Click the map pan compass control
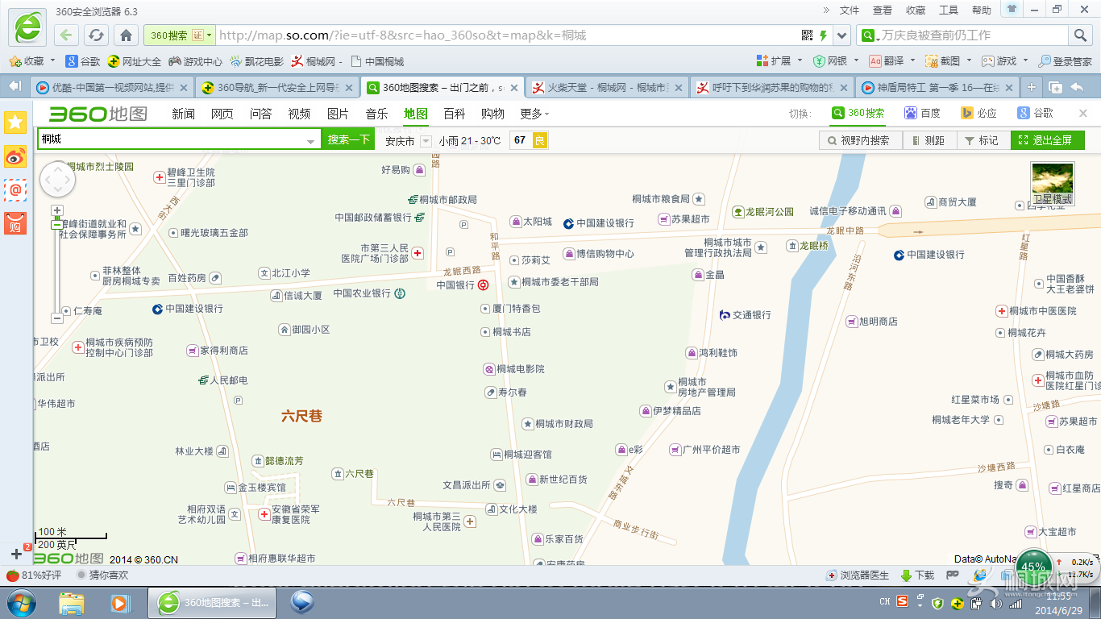This screenshot has height=619, width=1101. click(57, 180)
